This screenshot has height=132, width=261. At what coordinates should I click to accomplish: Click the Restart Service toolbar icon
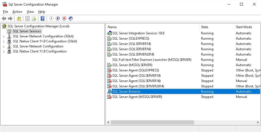click(x=71, y=18)
